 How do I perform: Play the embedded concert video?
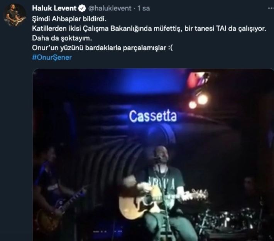pyautogui.click(x=153, y=155)
